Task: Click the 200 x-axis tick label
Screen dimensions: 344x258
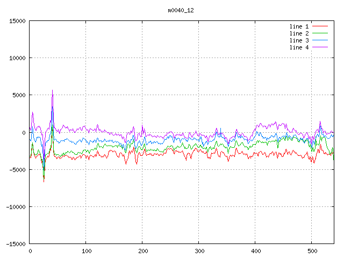Action: pos(142,251)
